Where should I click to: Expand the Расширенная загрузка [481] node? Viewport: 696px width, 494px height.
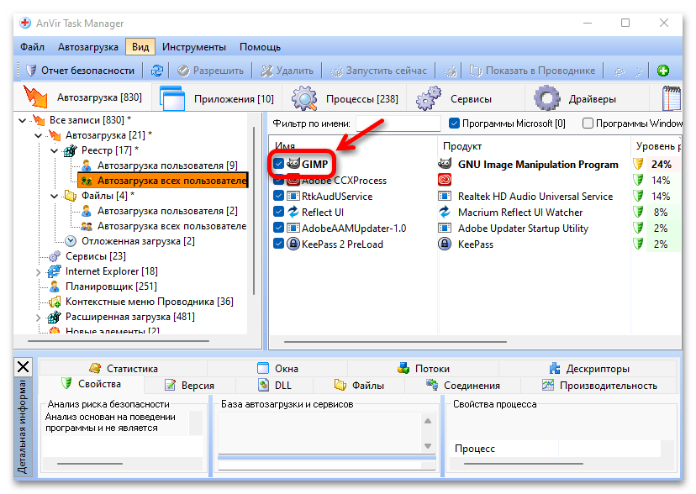(38, 318)
